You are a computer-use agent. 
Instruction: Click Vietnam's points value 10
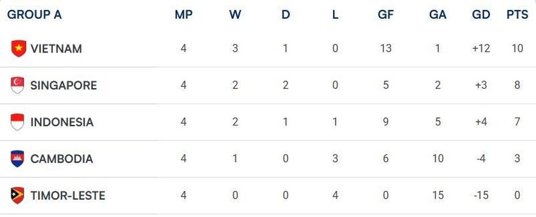(518, 49)
